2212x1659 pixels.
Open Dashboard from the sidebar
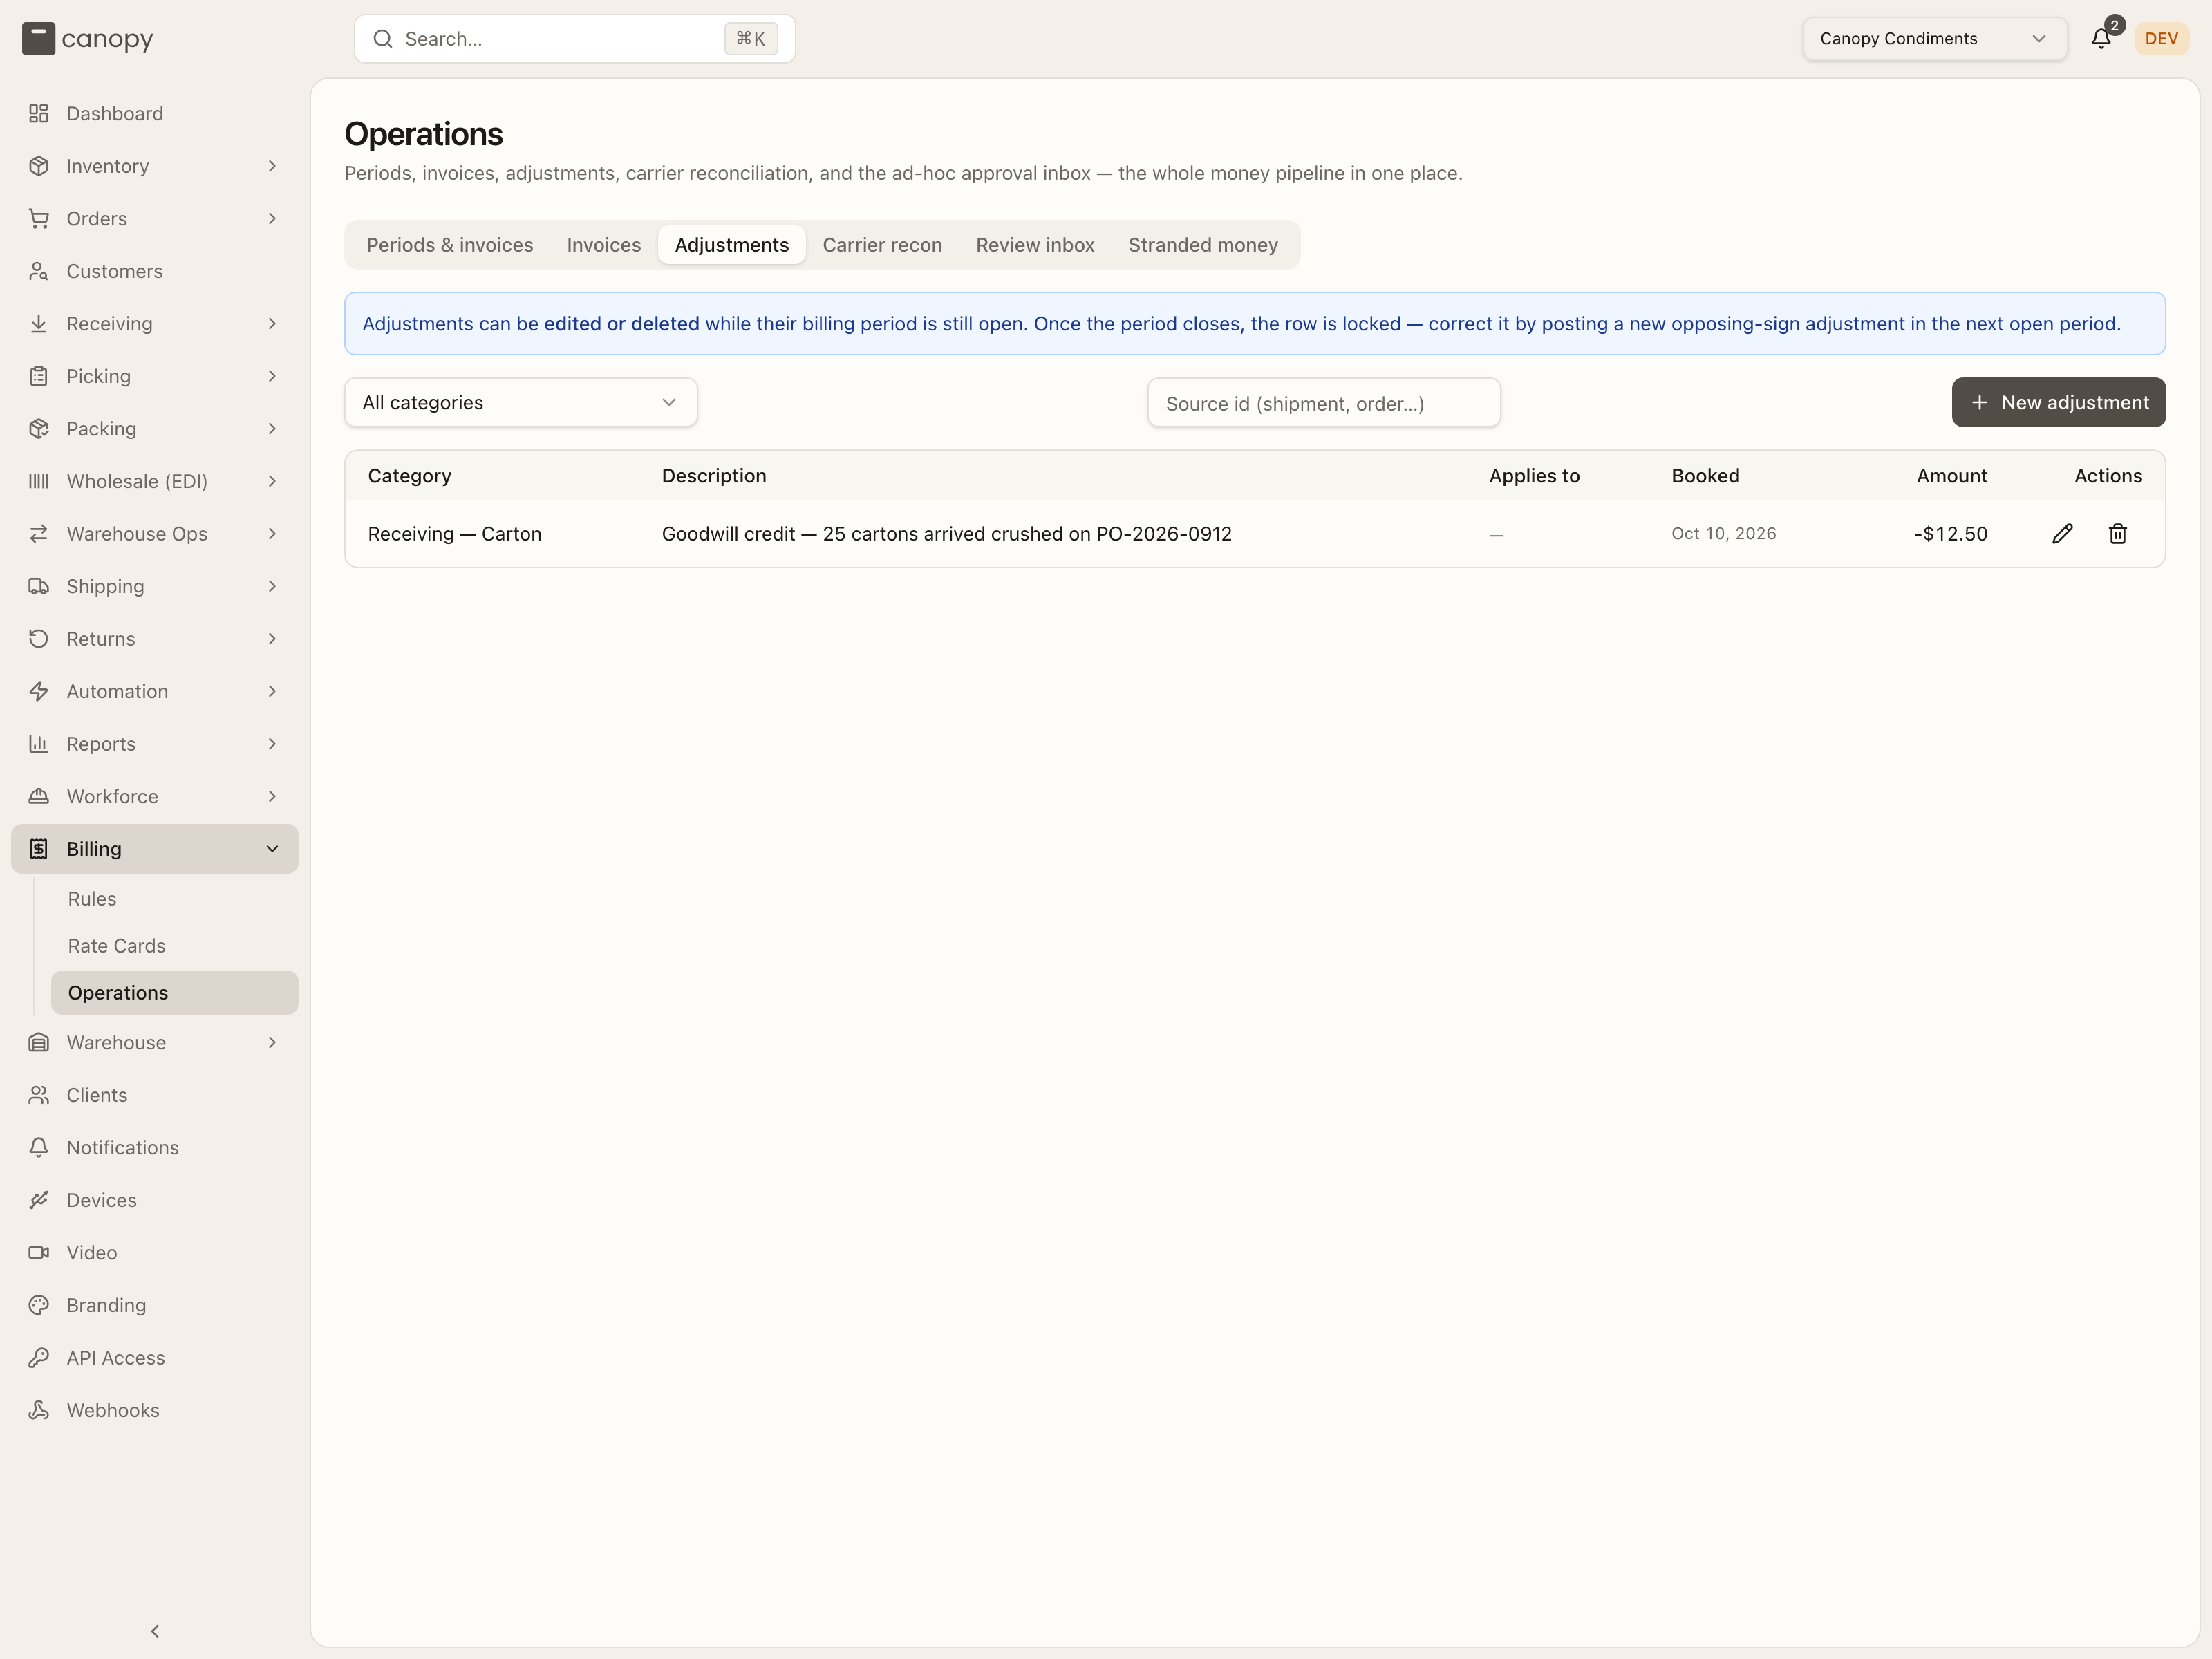click(x=155, y=114)
